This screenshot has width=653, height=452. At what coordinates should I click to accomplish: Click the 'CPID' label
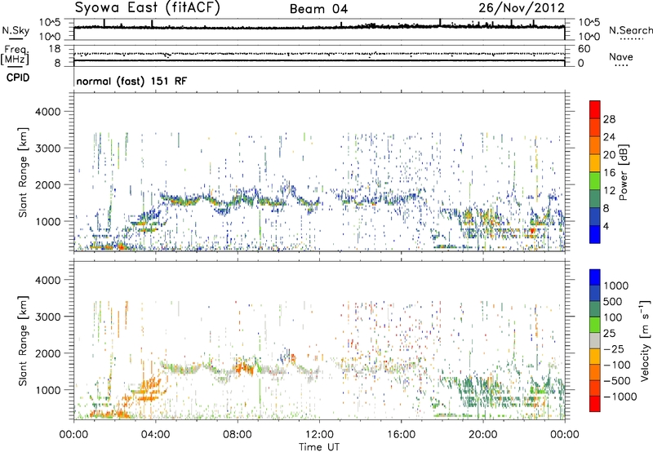coord(18,78)
